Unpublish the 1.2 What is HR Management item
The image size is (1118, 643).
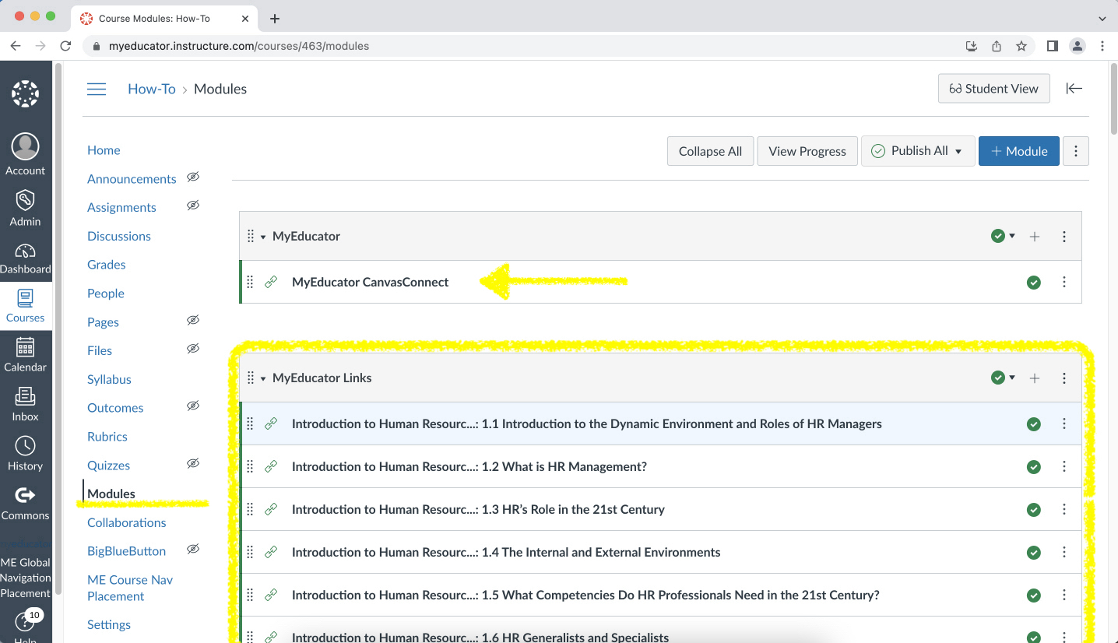click(1034, 467)
